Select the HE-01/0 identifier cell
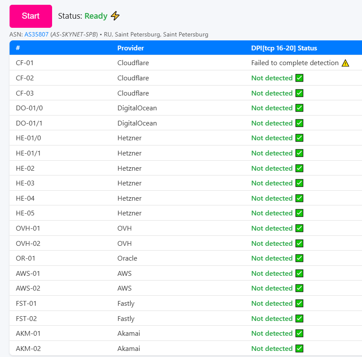 coord(28,138)
